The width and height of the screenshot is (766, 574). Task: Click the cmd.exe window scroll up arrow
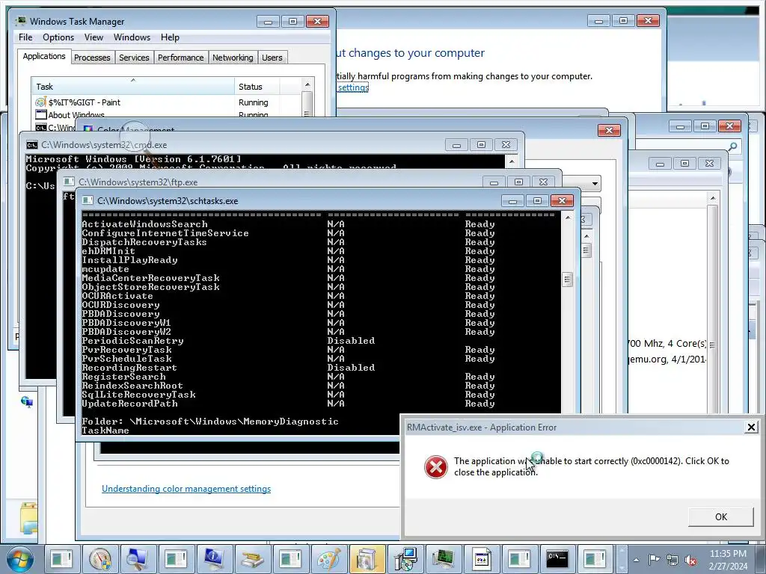512,161
